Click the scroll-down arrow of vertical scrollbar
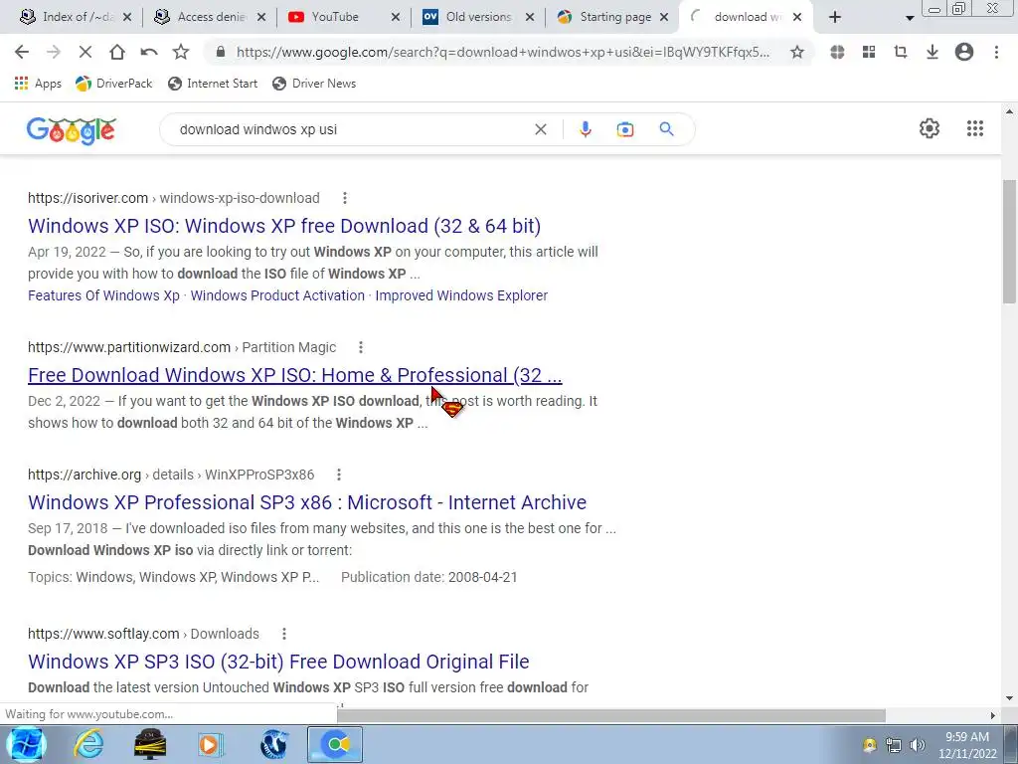The height and width of the screenshot is (764, 1018). (1010, 698)
